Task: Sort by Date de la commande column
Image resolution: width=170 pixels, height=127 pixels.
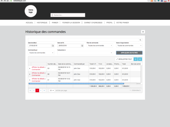Action: (65, 64)
